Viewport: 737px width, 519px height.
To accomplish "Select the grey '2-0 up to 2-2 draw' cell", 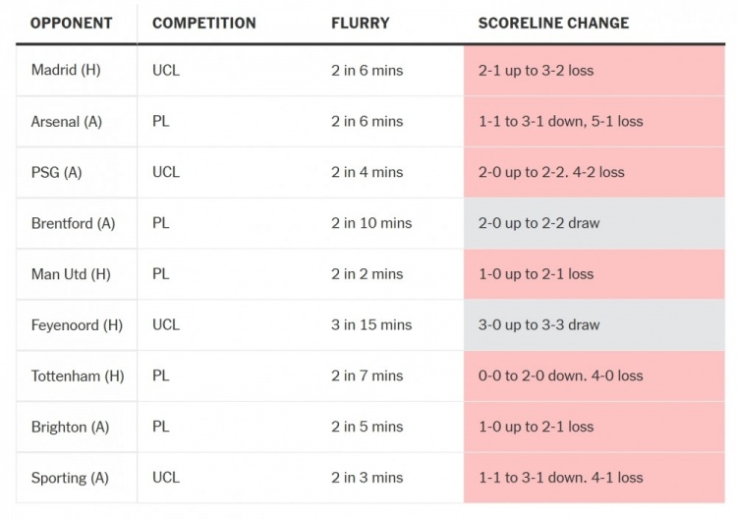I will pyautogui.click(x=539, y=223).
